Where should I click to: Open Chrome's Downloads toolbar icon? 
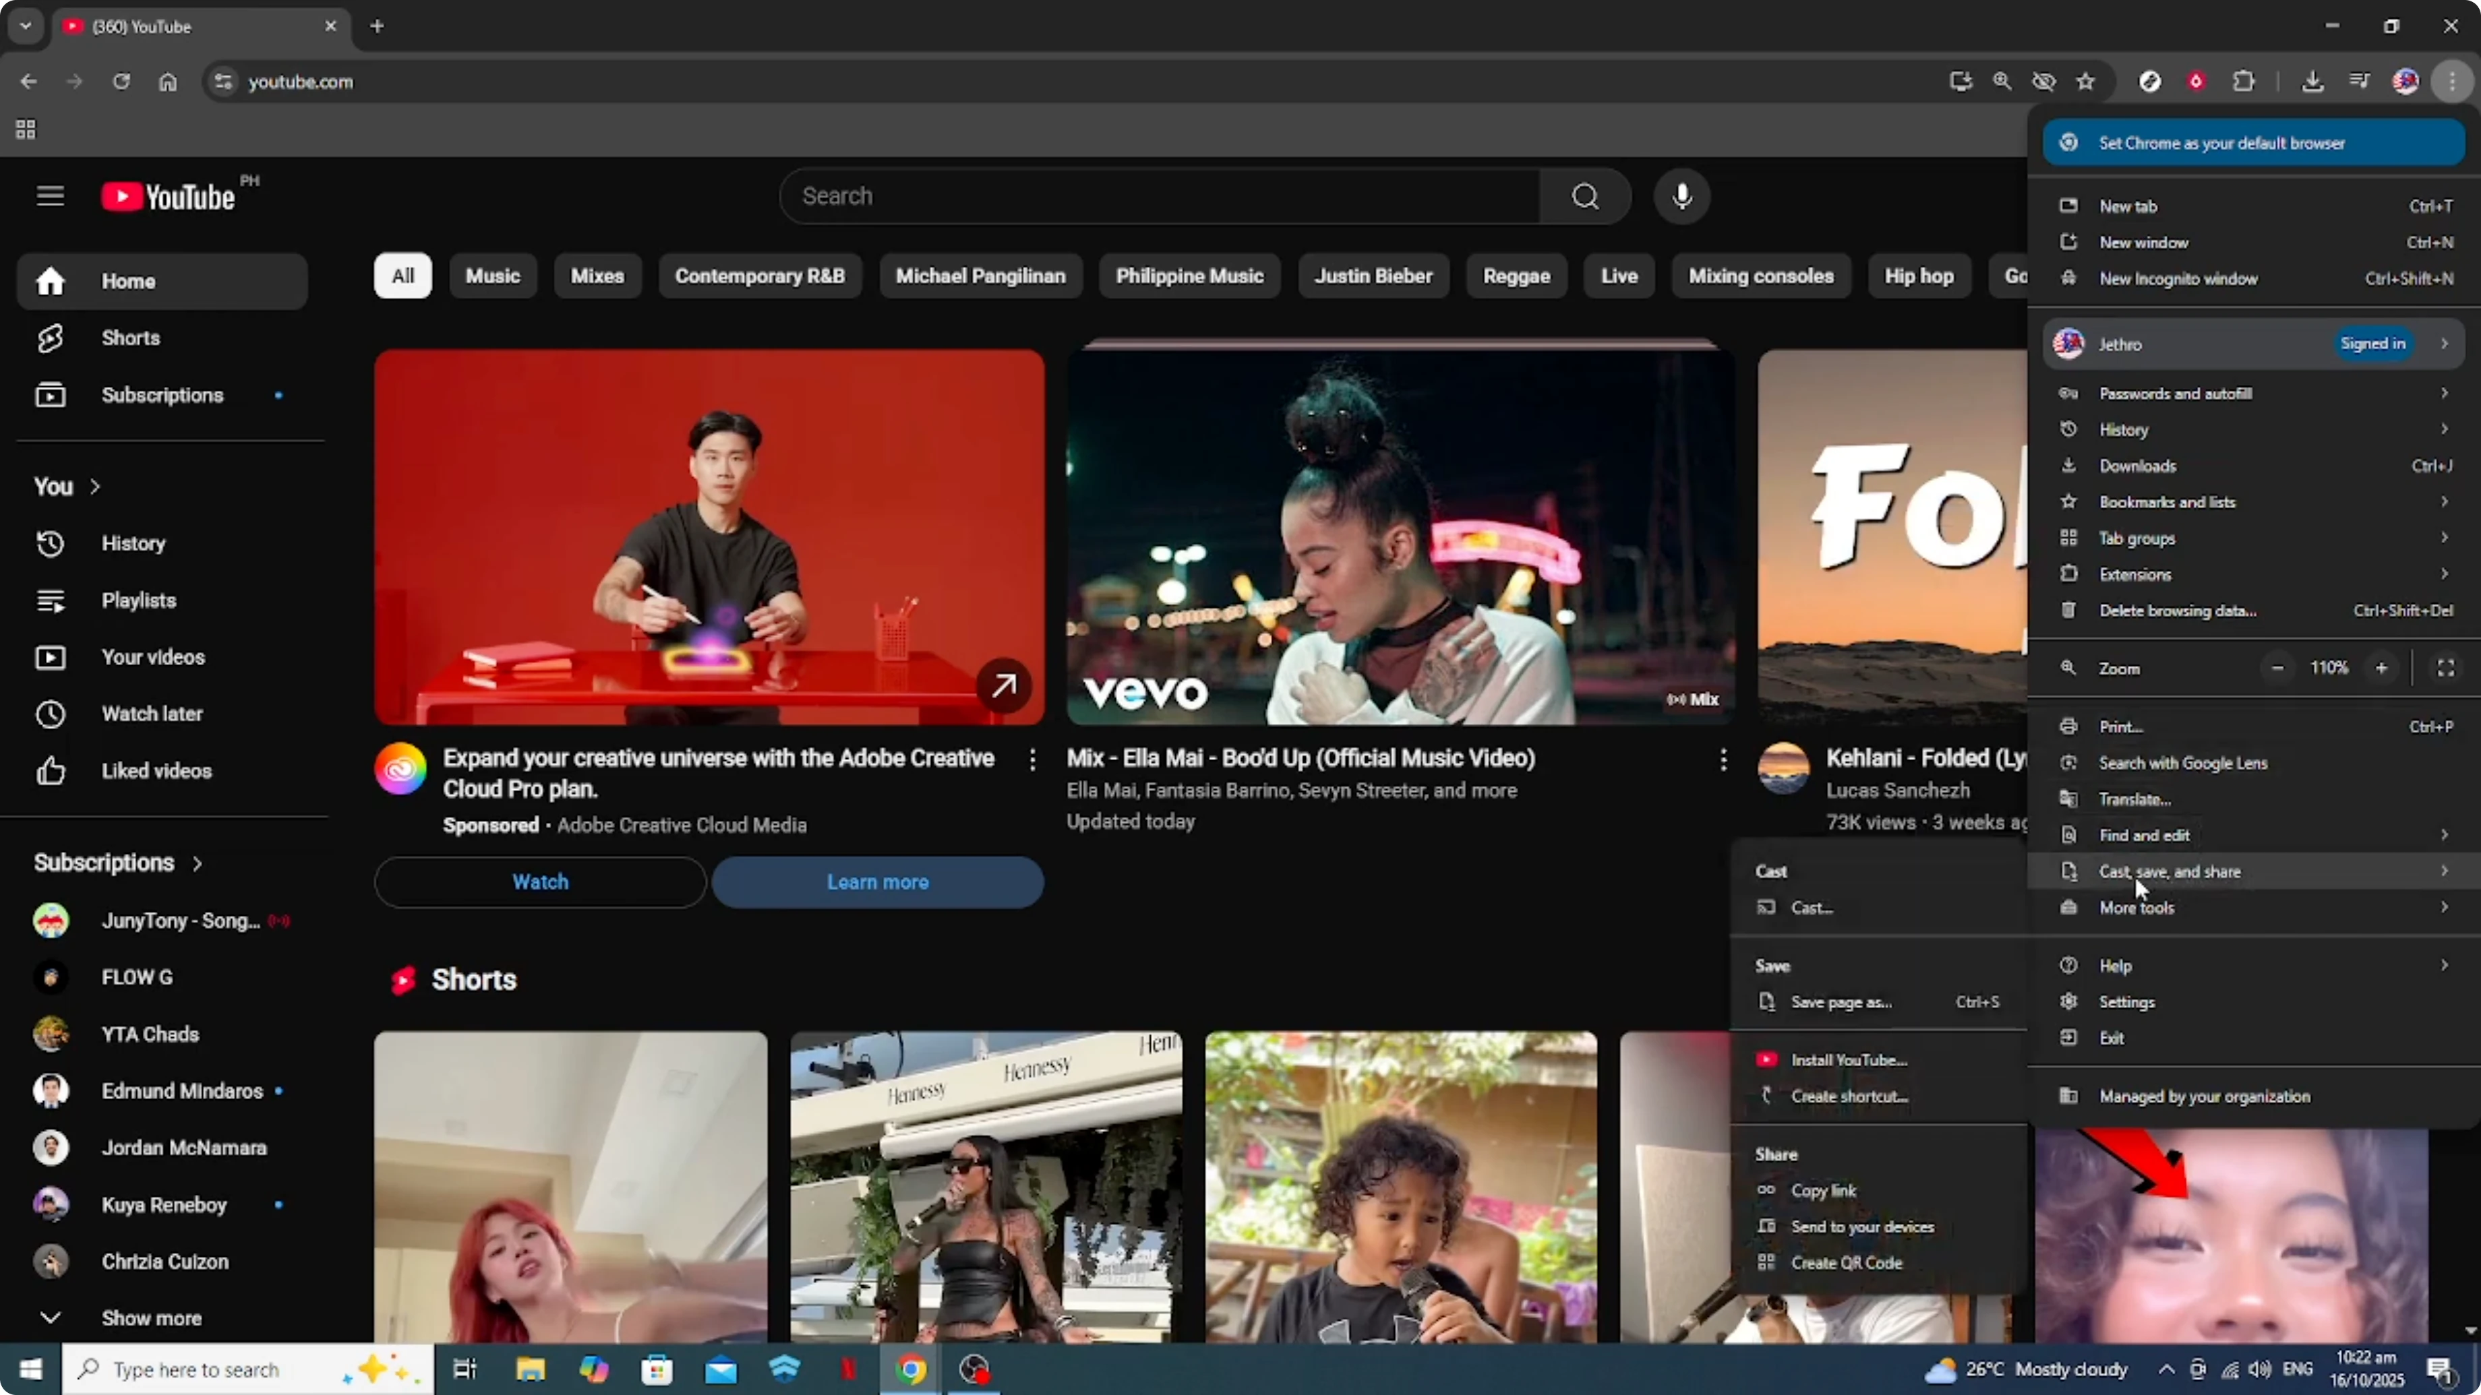[x=2312, y=81]
